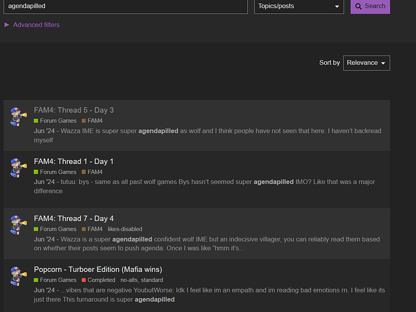Image resolution: width=416 pixels, height=312 pixels.
Task: Click the standard tag on Popcorn result
Action: point(152,280)
